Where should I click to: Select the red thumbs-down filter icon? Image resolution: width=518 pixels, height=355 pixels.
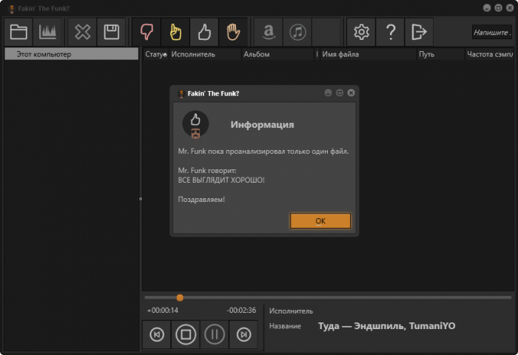click(x=147, y=32)
